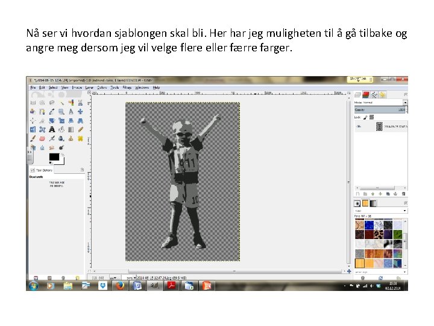Viewport: 434px width, 326px height.
Task: Switch to the Channels tab
Action: [x=366, y=95]
